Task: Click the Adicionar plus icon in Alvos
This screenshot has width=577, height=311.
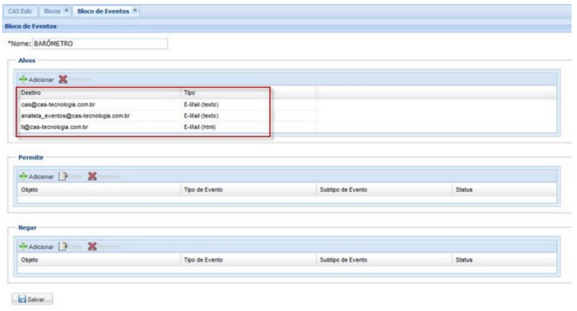Action: click(x=24, y=79)
